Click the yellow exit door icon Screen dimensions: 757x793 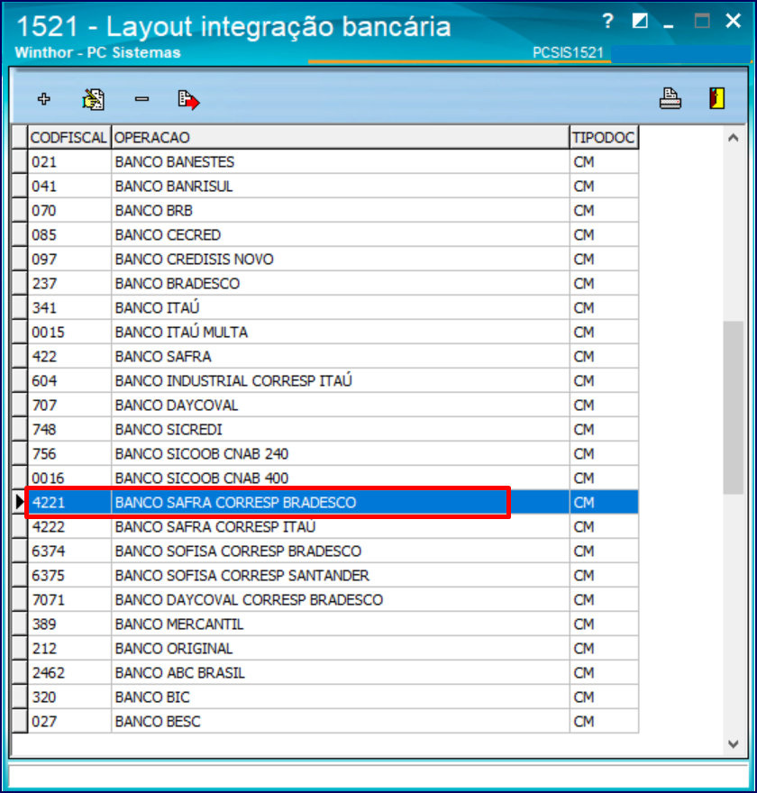click(x=717, y=98)
